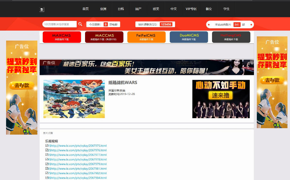Click the 纸箱战机WARS title text
290x180 pixels.
pos(123,83)
